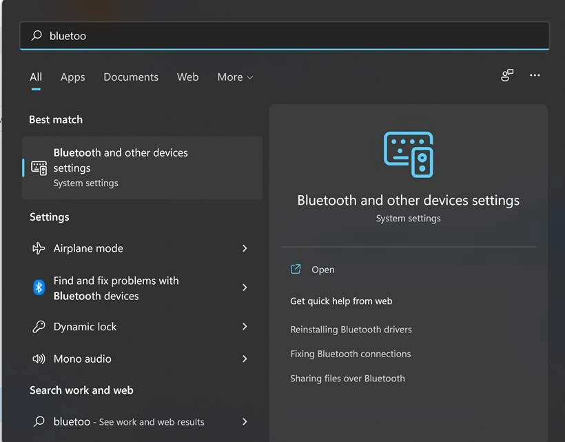Click the search icon beside bluetoo web result

[x=39, y=421]
